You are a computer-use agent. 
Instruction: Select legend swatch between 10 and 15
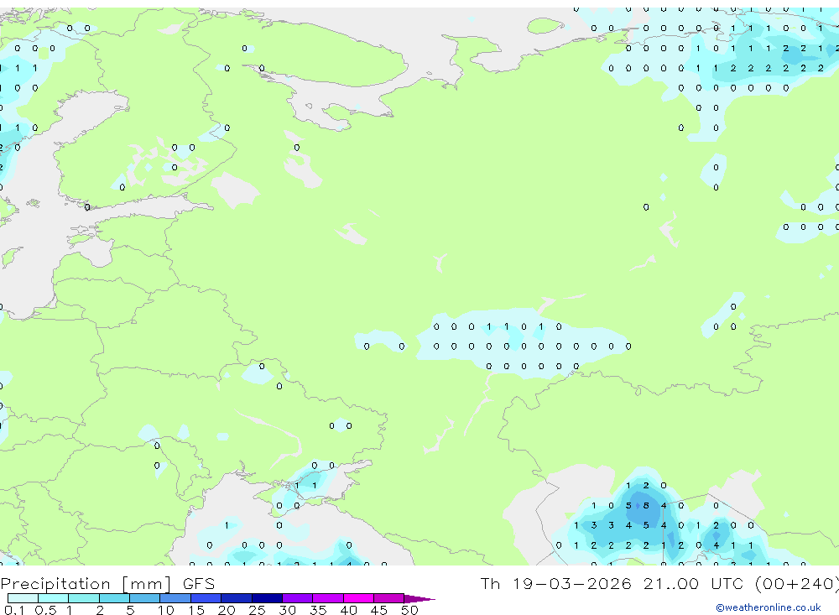[x=175, y=598]
